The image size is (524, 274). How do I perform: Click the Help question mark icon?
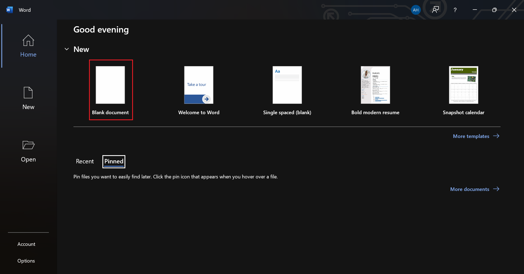coord(455,10)
